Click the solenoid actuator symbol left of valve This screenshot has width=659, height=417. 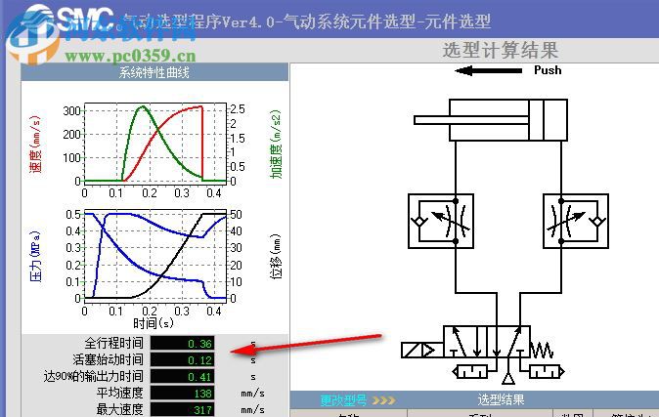coord(422,351)
